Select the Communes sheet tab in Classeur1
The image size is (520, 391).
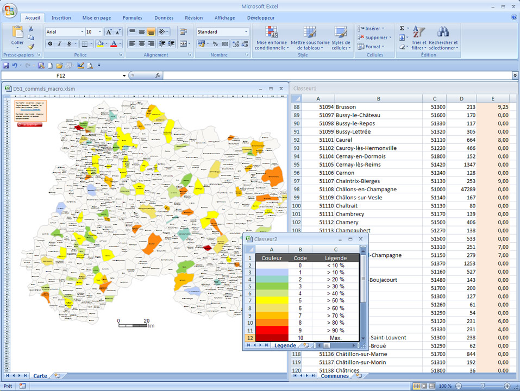point(335,376)
